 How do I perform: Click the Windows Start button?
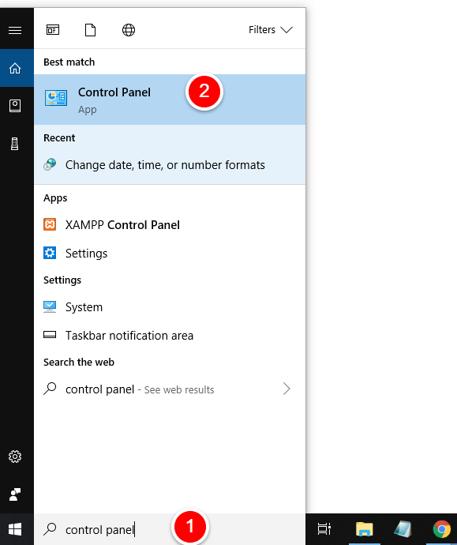click(x=15, y=529)
